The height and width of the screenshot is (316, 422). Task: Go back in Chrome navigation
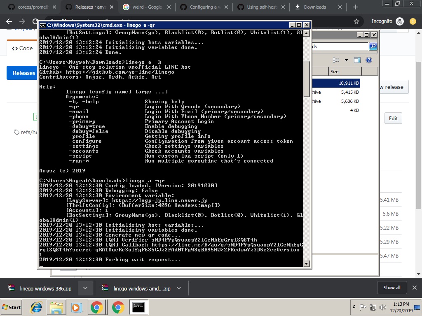[x=9, y=21]
